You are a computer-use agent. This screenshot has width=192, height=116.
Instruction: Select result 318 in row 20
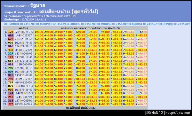tap(11, 100)
